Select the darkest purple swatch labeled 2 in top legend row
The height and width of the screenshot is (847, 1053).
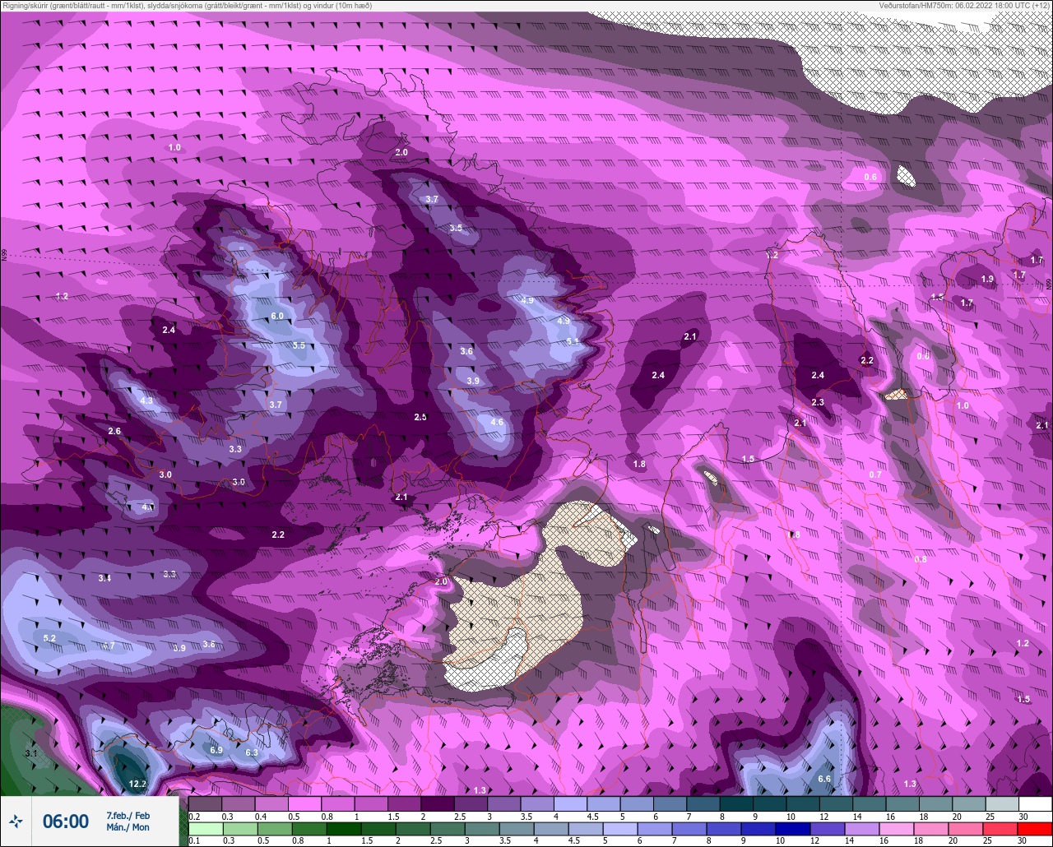pyautogui.click(x=437, y=803)
